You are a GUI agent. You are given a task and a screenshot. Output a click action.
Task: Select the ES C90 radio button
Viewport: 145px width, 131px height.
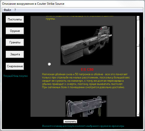(49, 64)
